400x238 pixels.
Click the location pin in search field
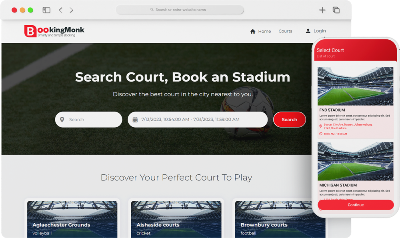62,119
